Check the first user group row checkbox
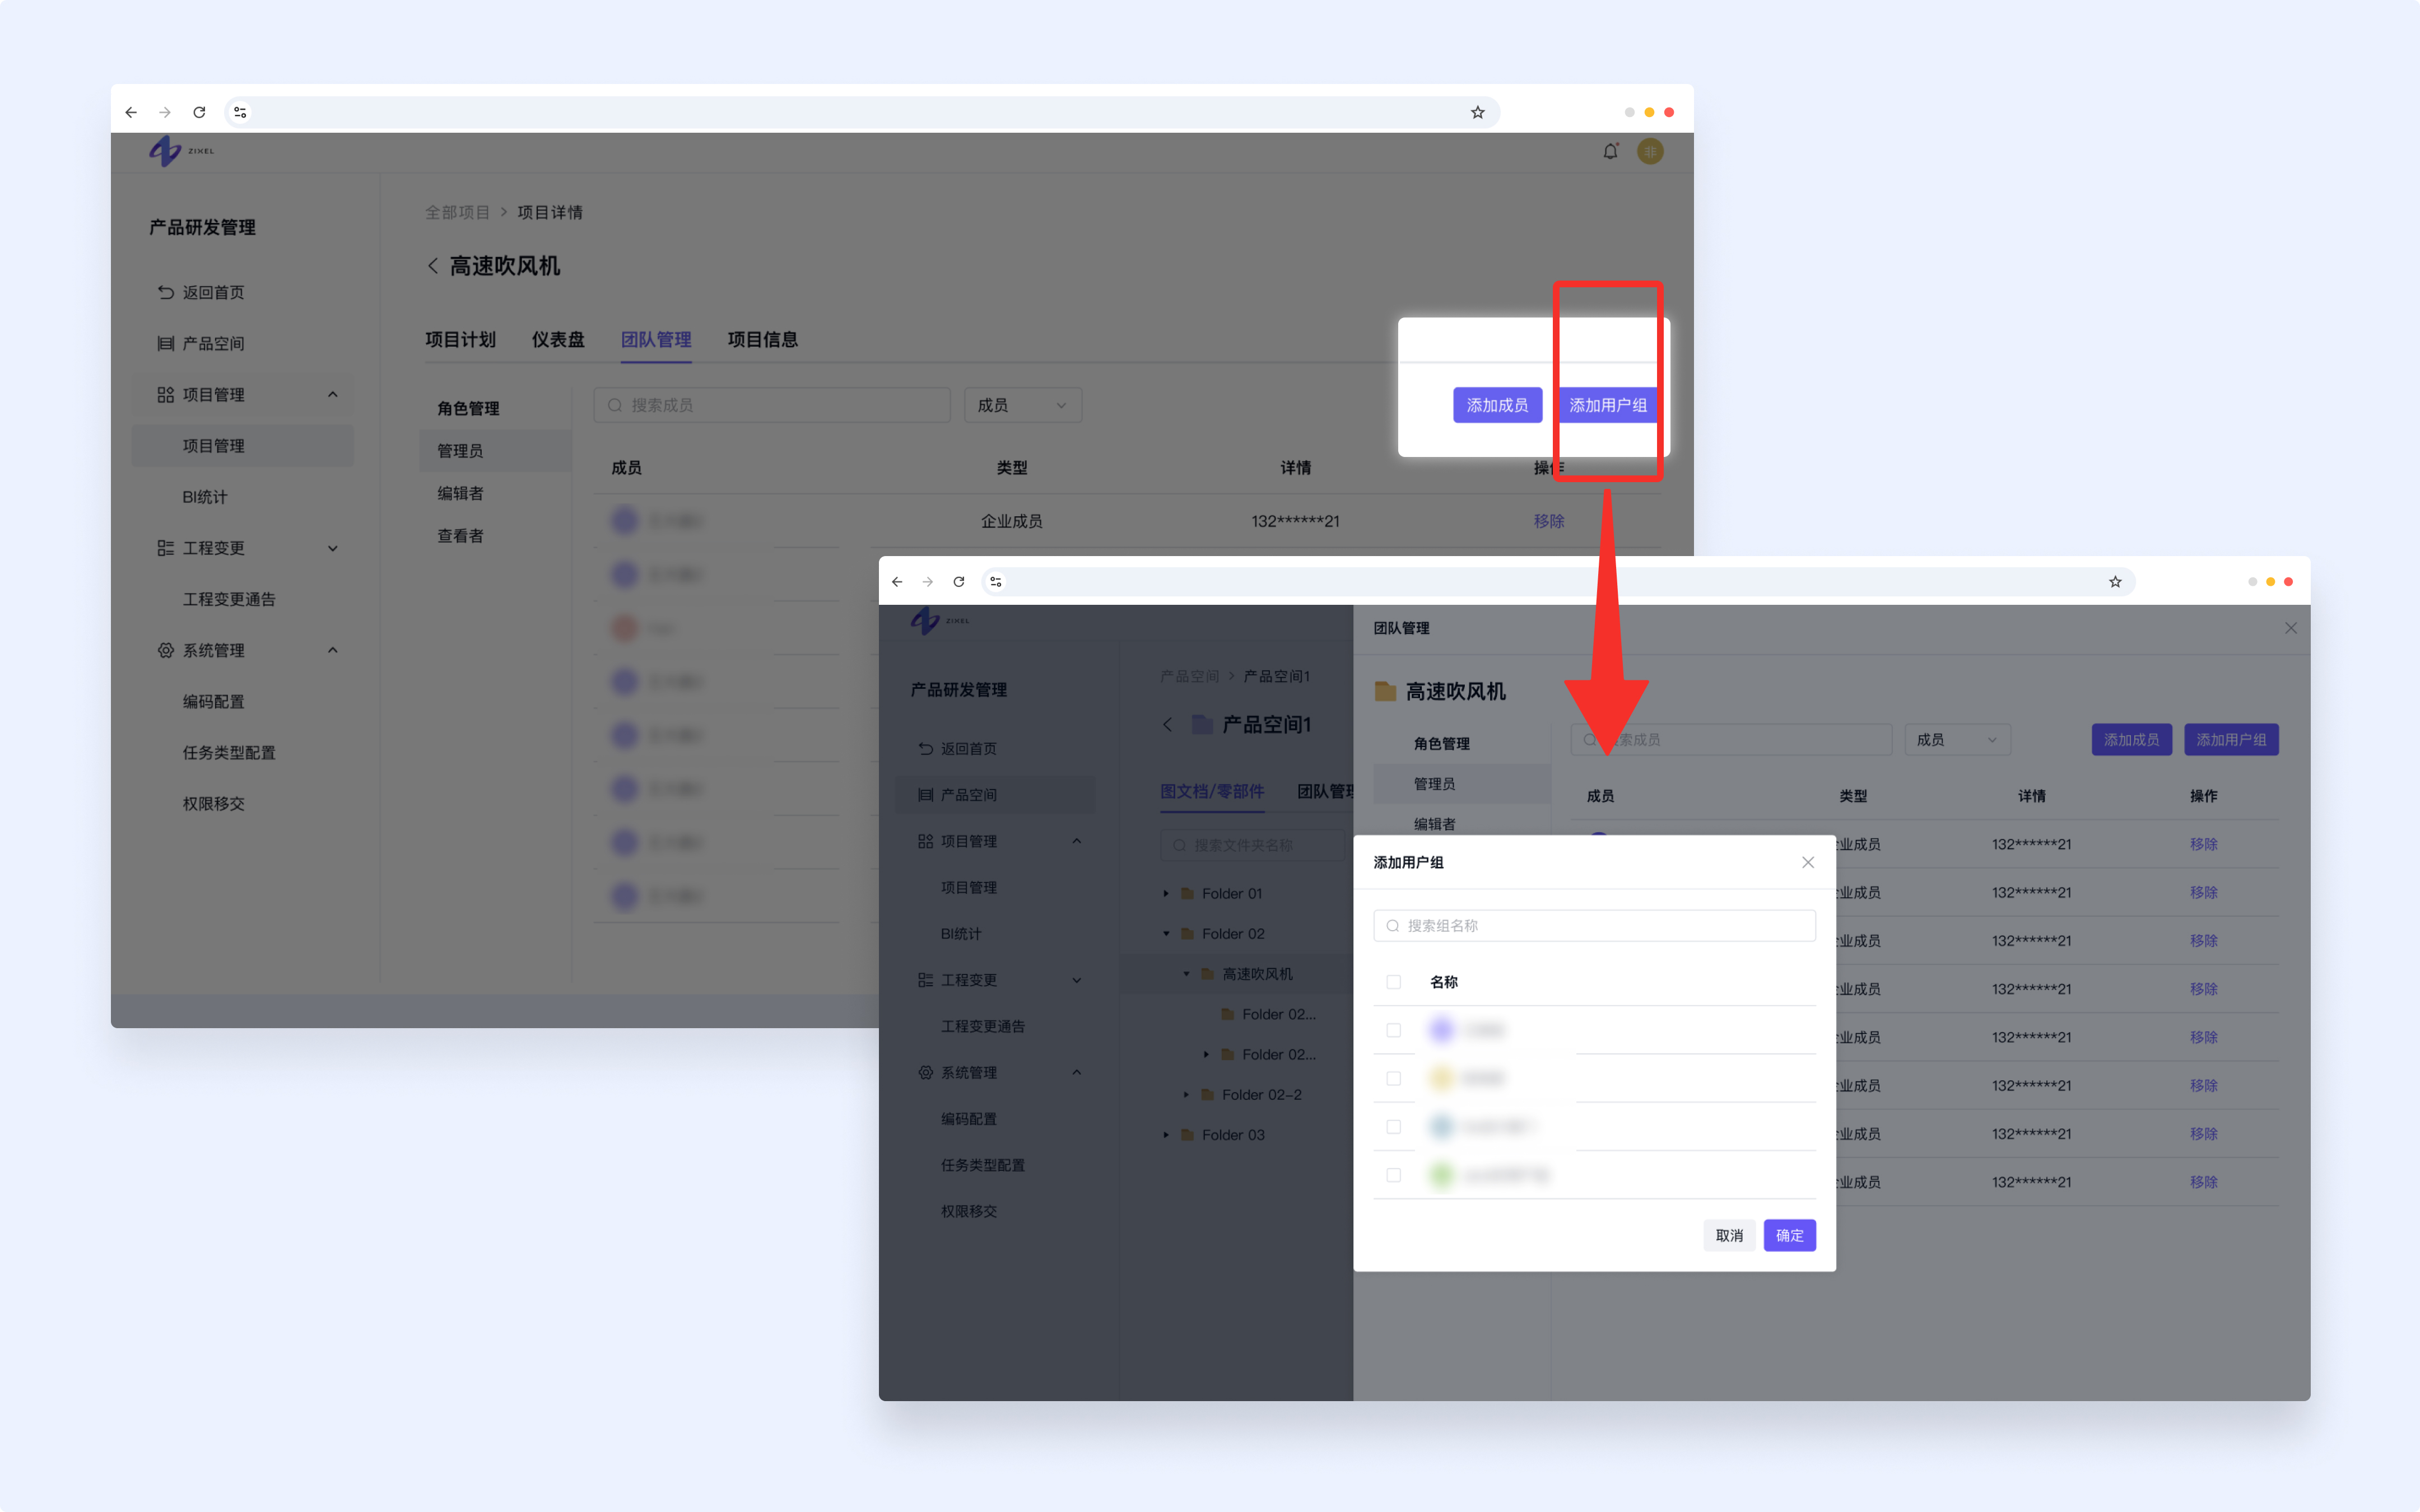Screen dimensions: 2420x1512 coord(1393,1030)
